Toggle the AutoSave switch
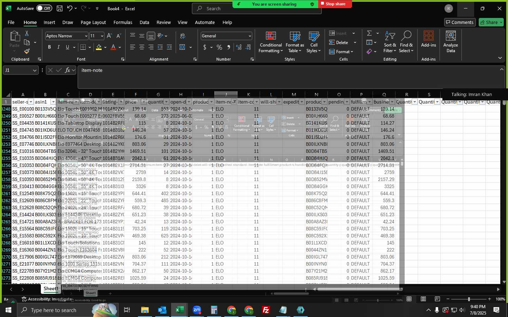The image size is (508, 317). tap(44, 8)
